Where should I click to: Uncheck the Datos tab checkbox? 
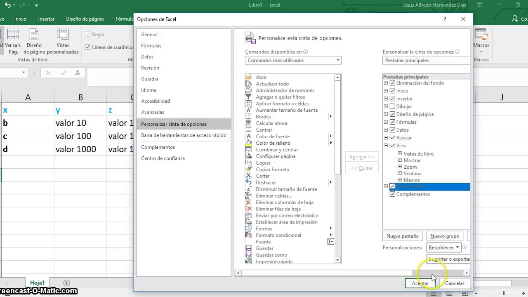pos(392,130)
